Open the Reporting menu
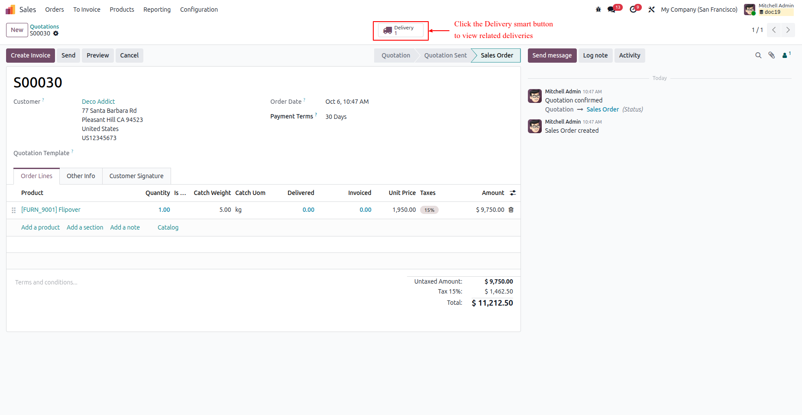 click(157, 10)
